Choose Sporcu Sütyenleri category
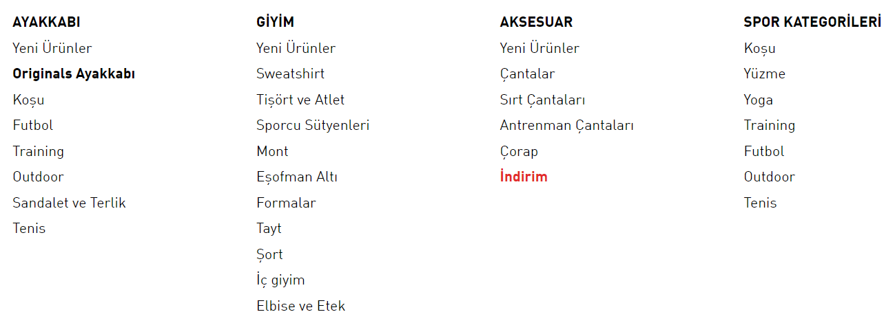This screenshot has width=895, height=323. pos(313,125)
